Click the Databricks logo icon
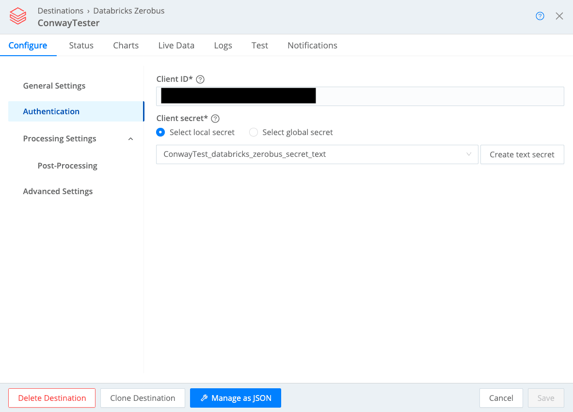 [x=18, y=16]
